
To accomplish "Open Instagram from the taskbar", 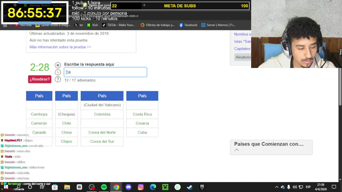I will click(141, 187).
